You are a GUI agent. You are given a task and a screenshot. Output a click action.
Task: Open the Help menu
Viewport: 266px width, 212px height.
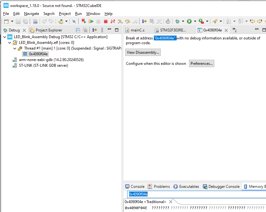click(108, 14)
